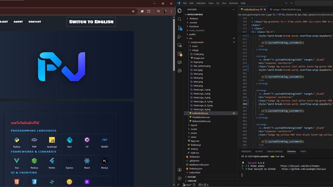This screenshot has height=187, width=333.
Task: Open browser extensions puzzle icon
Action: [x=149, y=11]
